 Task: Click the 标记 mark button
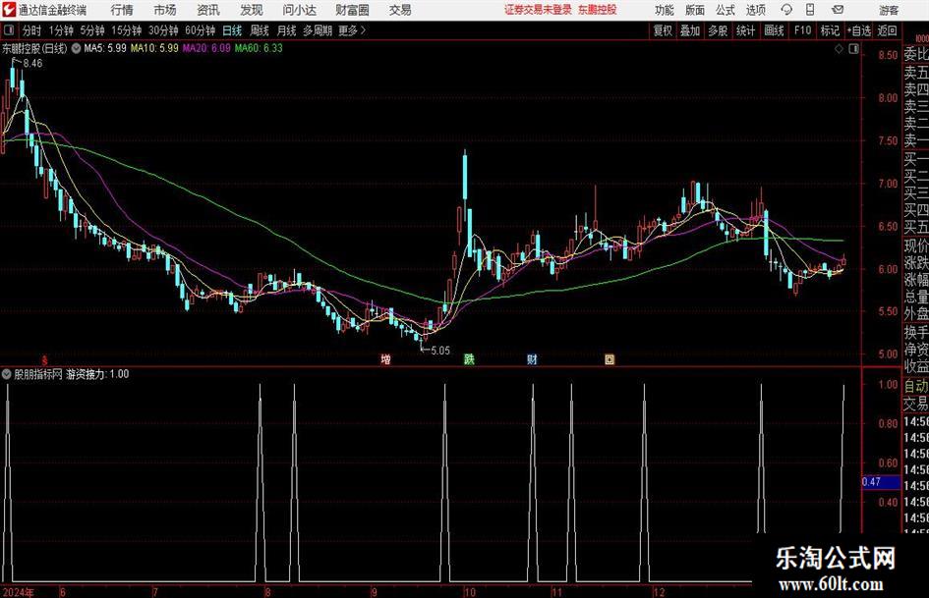coord(830,30)
